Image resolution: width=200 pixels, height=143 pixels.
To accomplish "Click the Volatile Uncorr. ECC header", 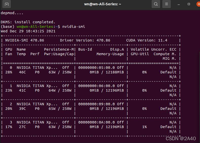I will [x=153, y=49].
